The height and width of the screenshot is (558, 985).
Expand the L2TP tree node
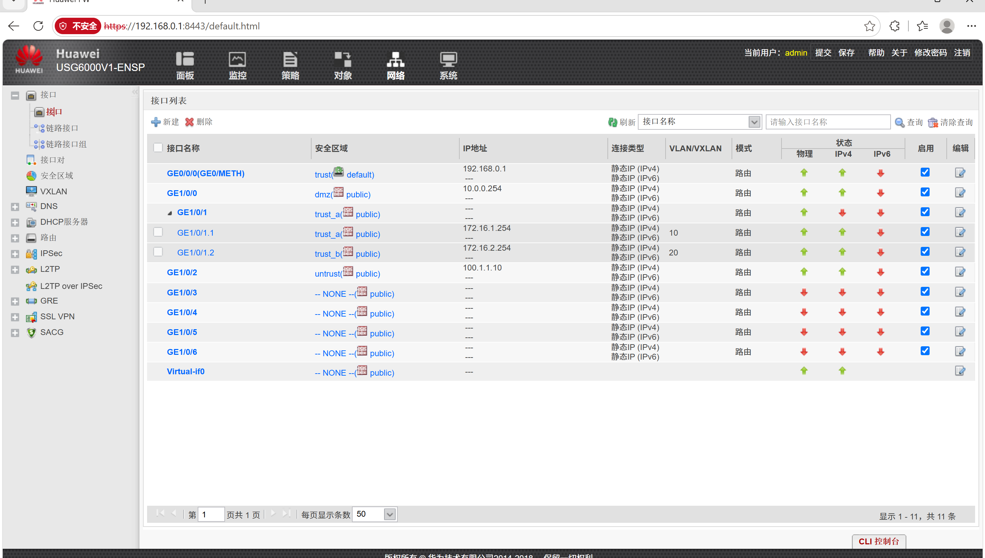point(15,270)
